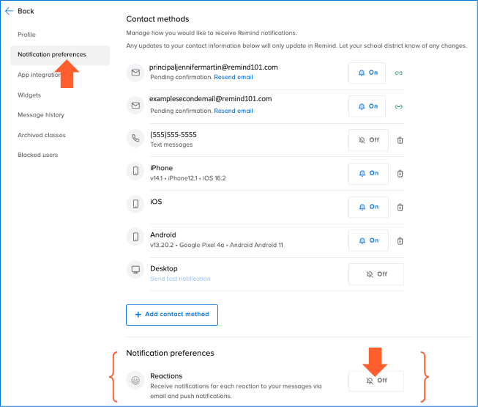This screenshot has height=407, width=478.
Task: Delete the (555)555-5555 phone contact method
Action: click(400, 140)
